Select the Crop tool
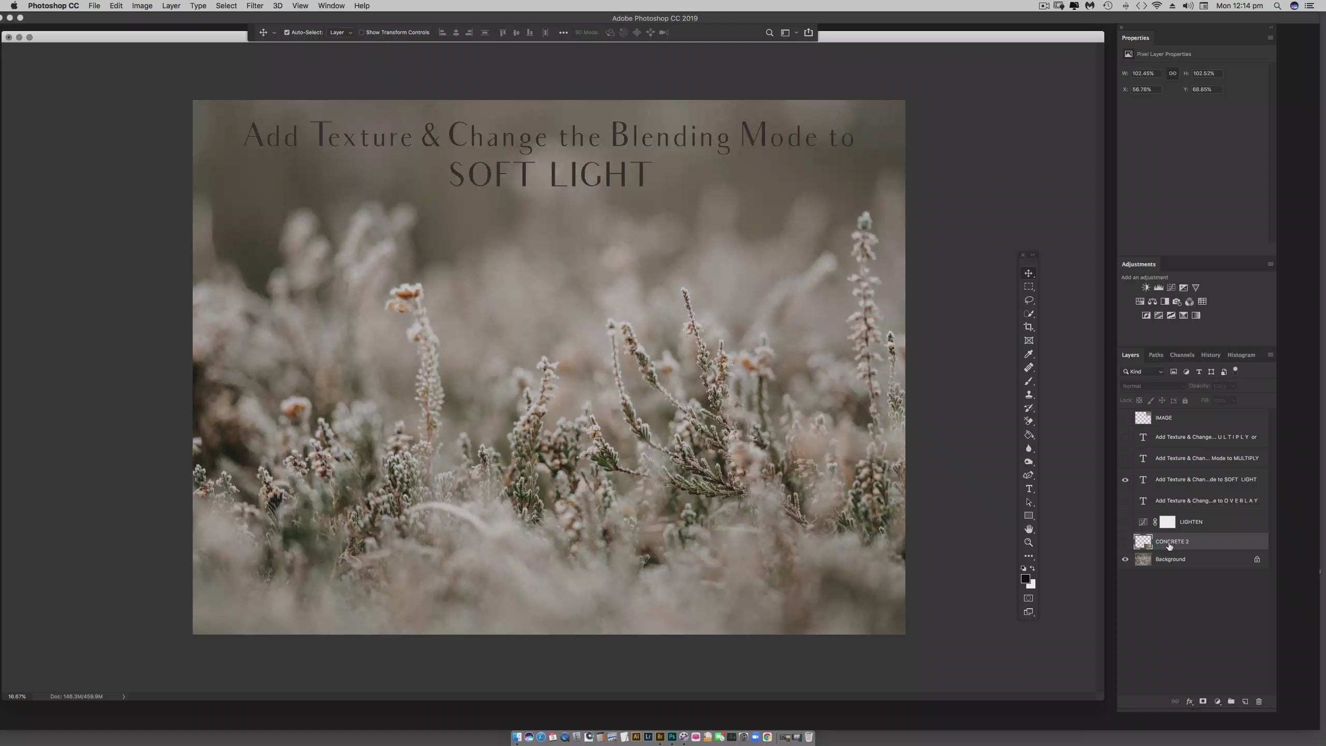Image resolution: width=1326 pixels, height=746 pixels. click(1029, 327)
